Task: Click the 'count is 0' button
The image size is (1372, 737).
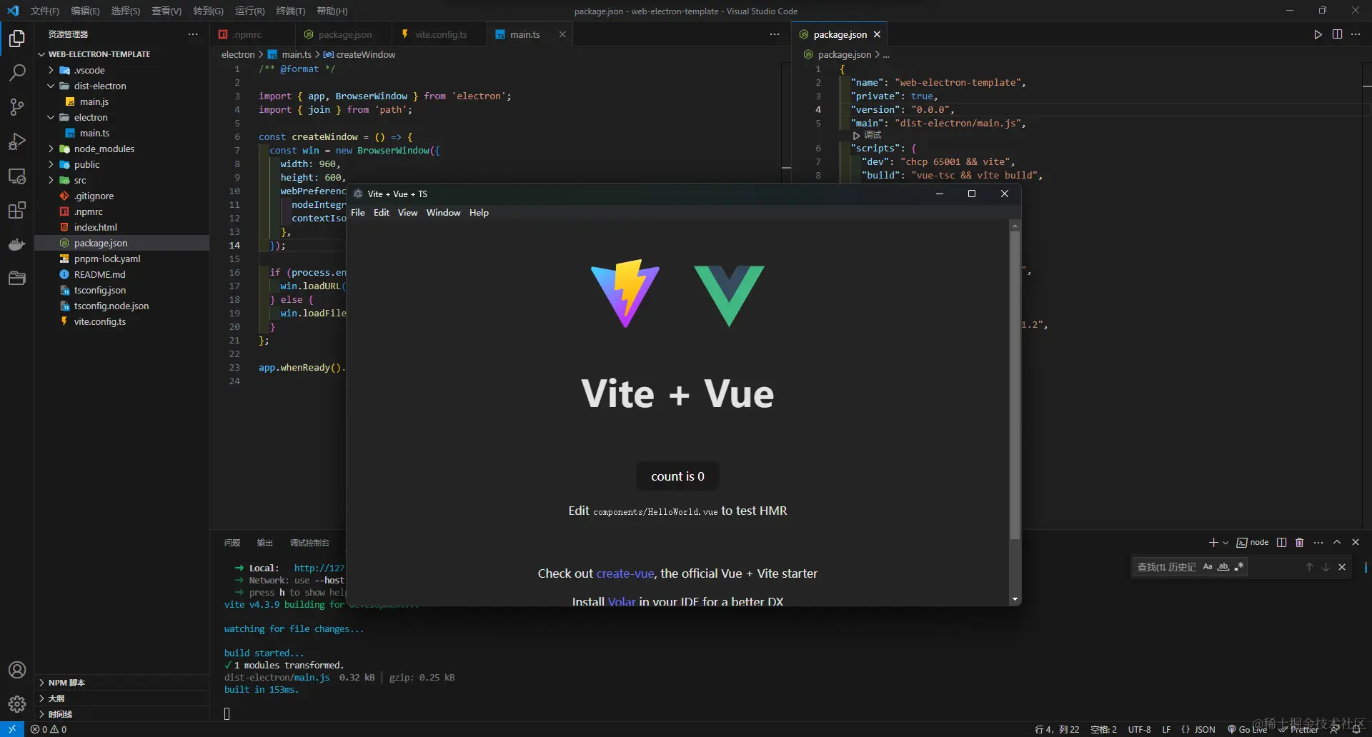Action: click(677, 476)
